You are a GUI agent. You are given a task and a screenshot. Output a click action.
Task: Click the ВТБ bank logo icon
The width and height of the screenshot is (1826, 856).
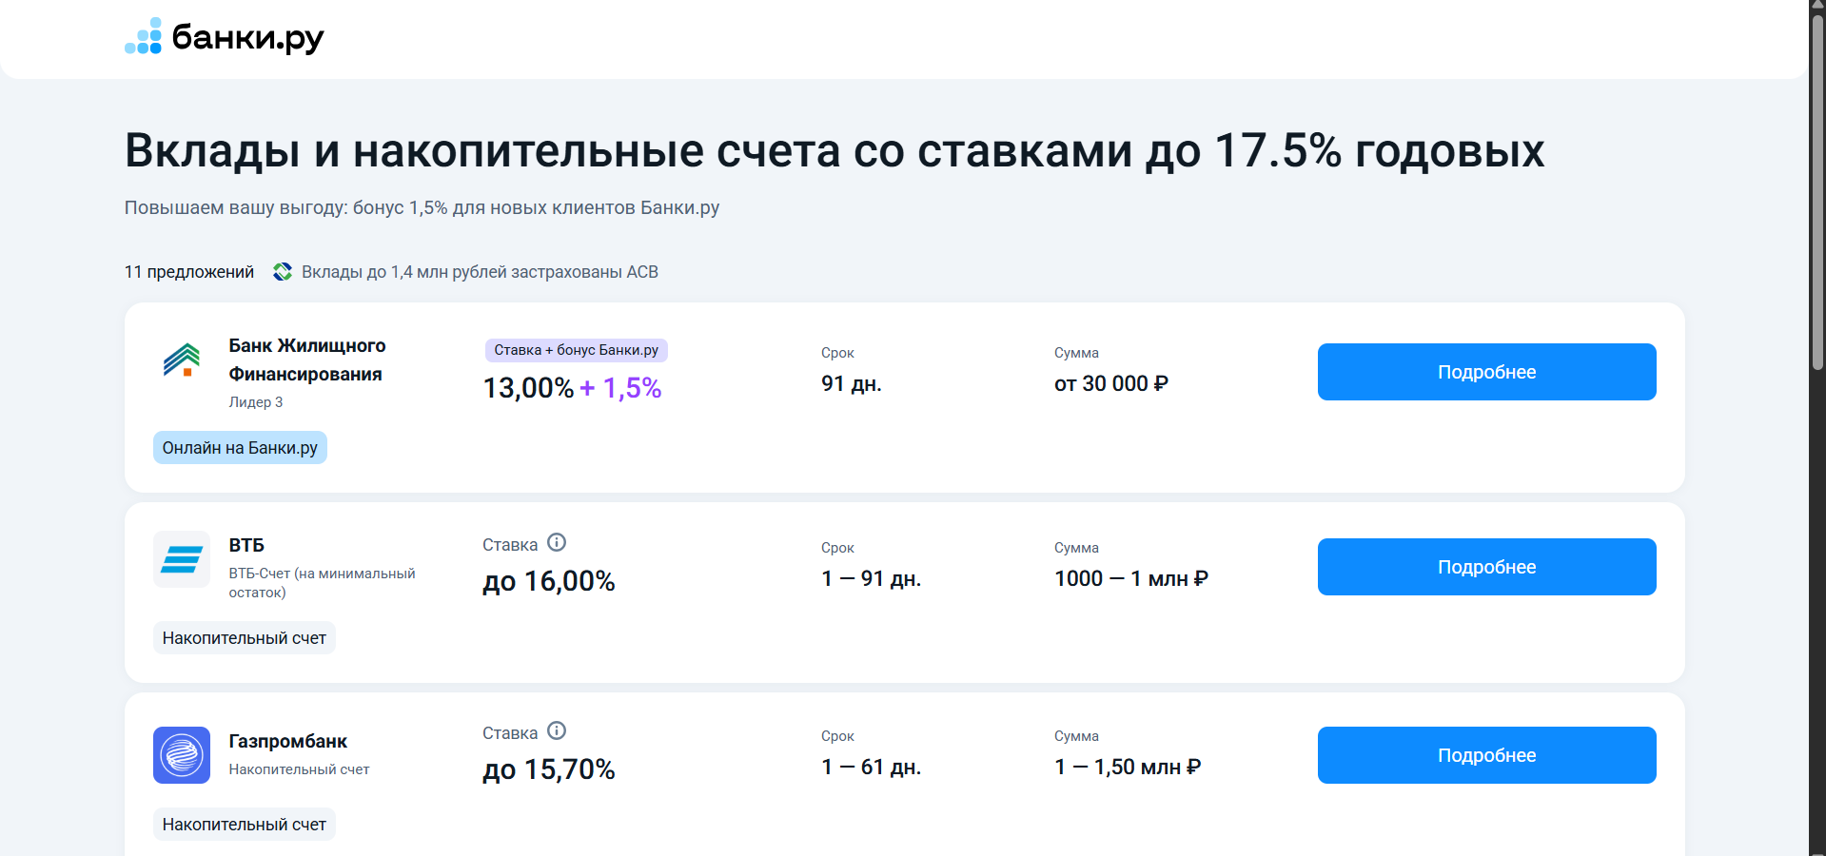pos(182,559)
